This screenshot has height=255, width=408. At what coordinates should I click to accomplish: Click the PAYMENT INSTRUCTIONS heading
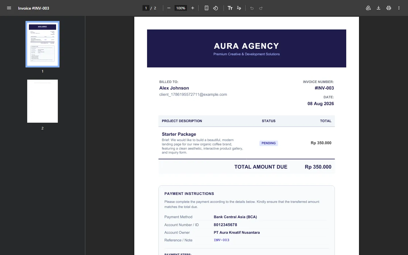tap(189, 194)
